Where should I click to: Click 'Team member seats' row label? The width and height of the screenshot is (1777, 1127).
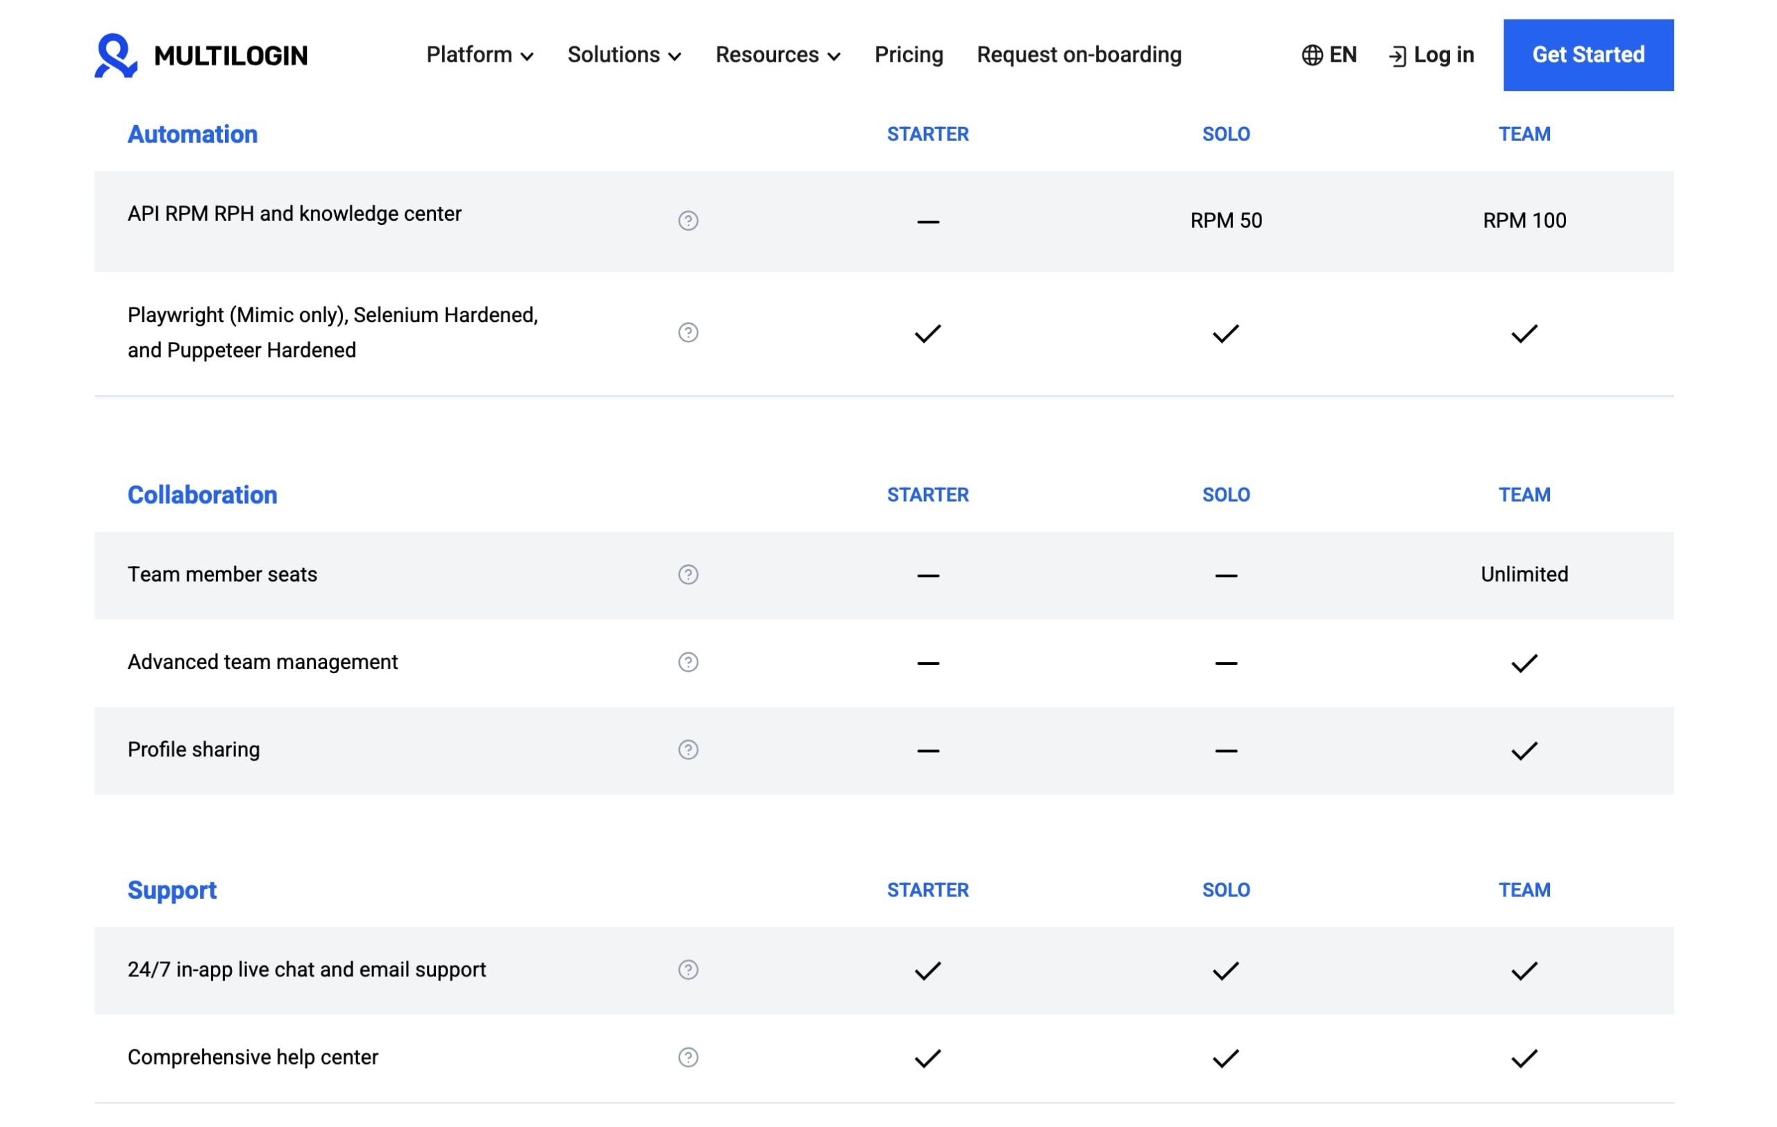pos(222,575)
